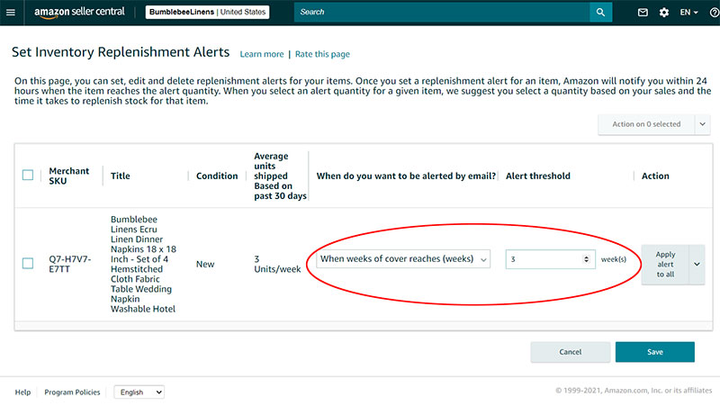The height and width of the screenshot is (415, 720).
Task: Click the 3 Units/week cell
Action: [x=277, y=264]
